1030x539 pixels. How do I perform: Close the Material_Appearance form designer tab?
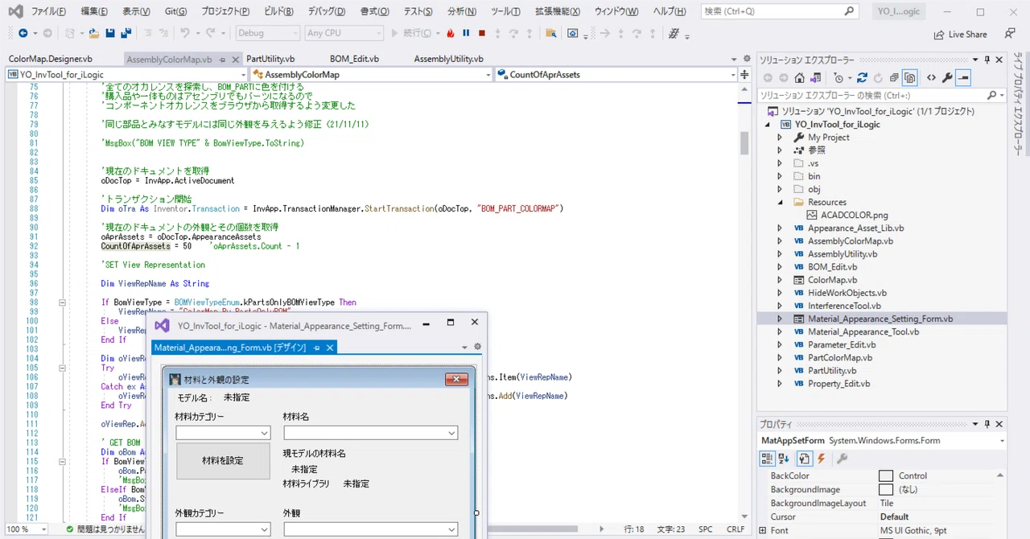point(330,348)
